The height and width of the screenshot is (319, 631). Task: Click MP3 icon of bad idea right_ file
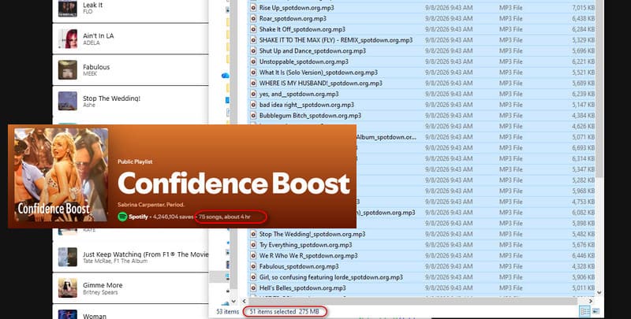[253, 105]
